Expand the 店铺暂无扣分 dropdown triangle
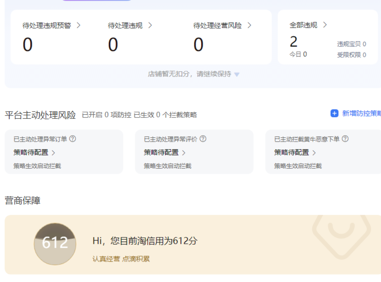The image size is (381, 282). point(237,75)
